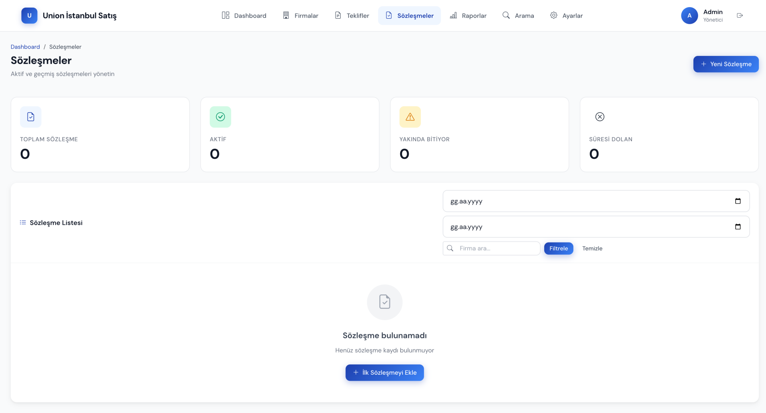The width and height of the screenshot is (766, 413).
Task: Click the green Aktif checkmark icon
Action: tap(220, 117)
